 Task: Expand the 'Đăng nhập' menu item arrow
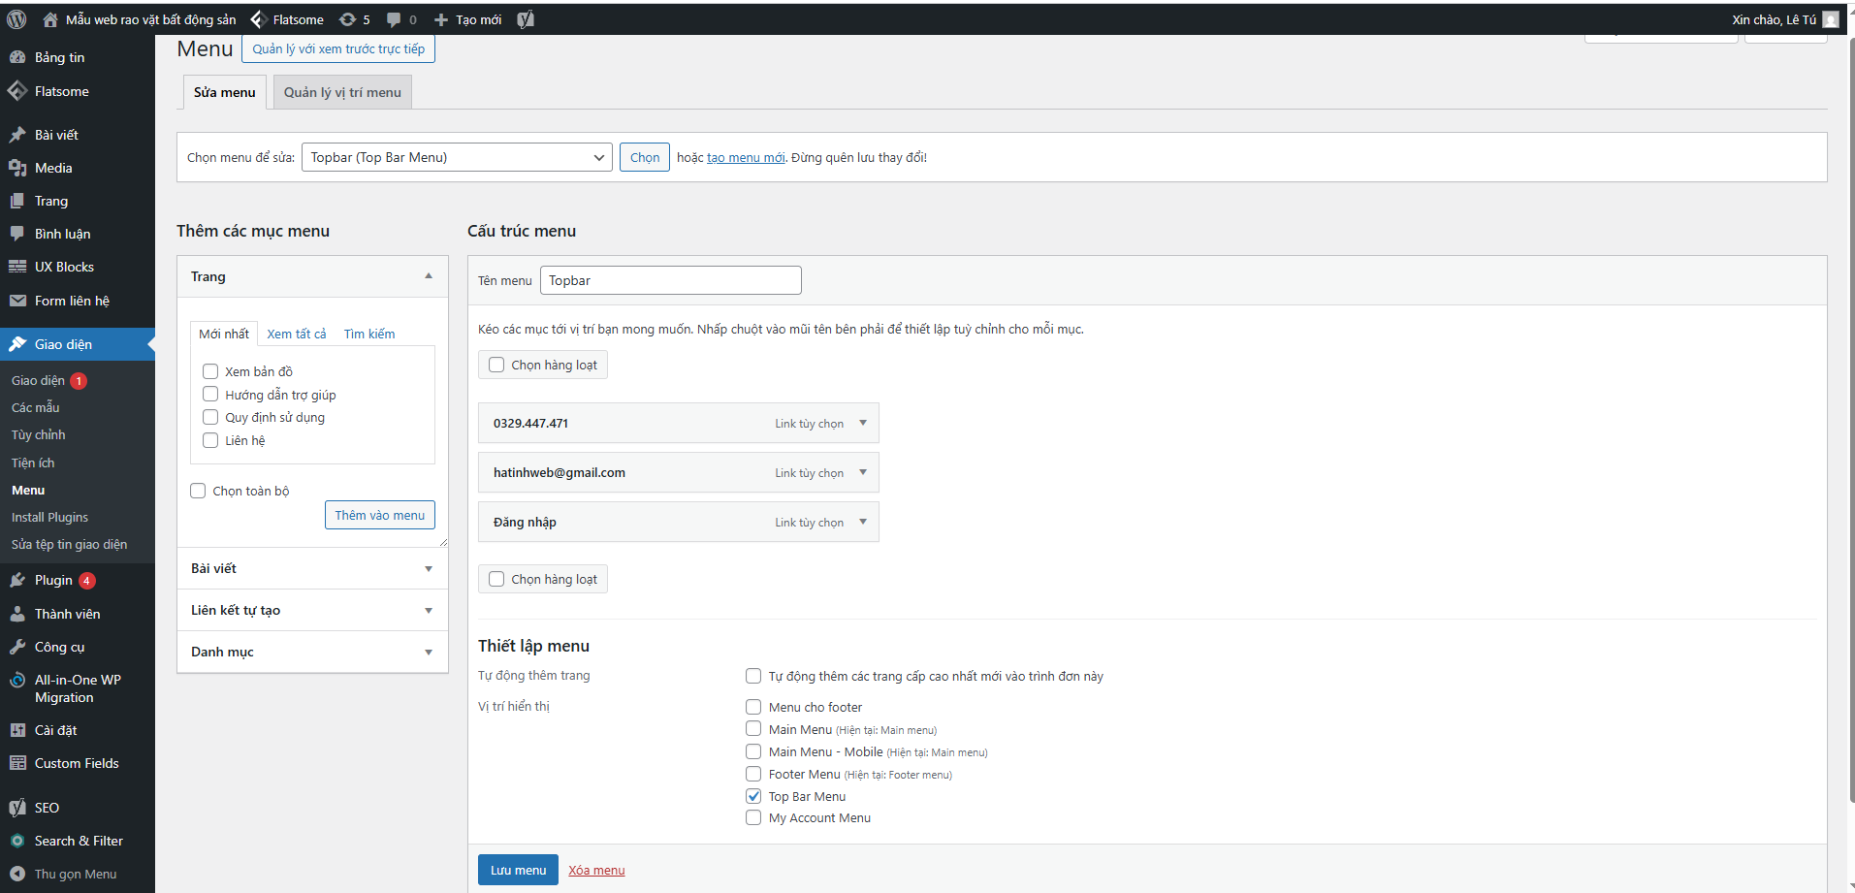coord(862,522)
